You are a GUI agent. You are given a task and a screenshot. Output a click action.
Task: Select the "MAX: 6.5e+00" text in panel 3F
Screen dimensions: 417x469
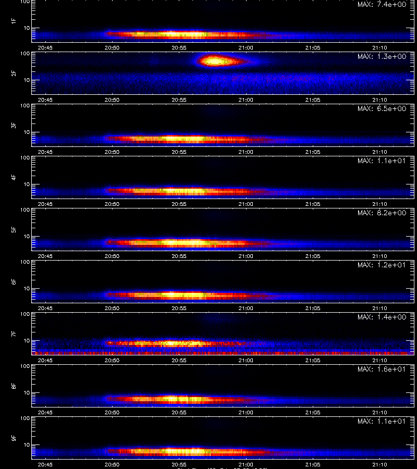[382, 108]
